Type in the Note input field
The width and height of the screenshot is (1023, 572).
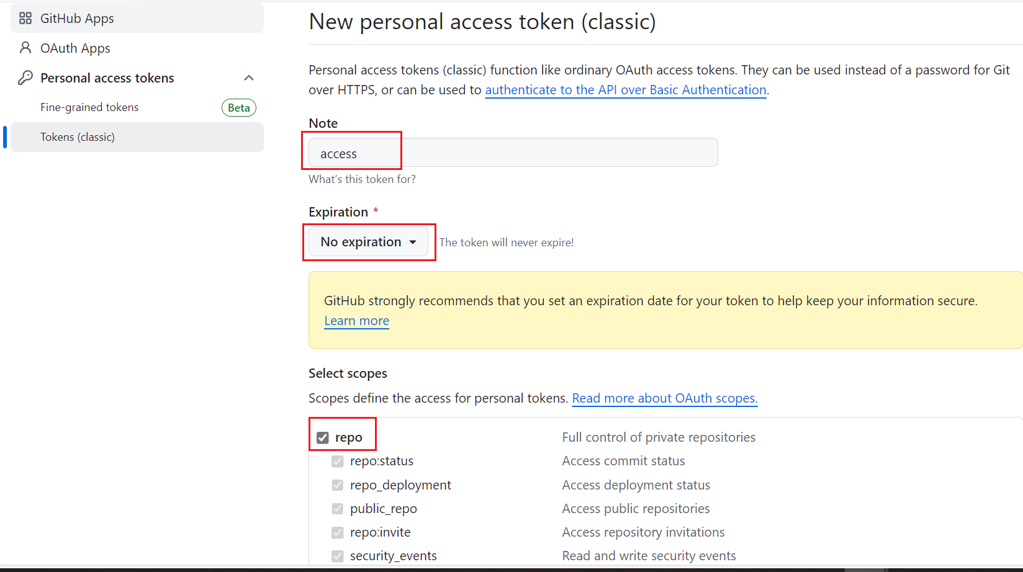(513, 153)
